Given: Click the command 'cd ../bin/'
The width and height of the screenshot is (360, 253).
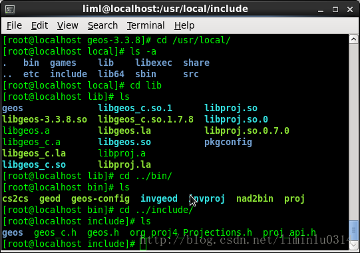Looking at the screenshot, I should (146, 176).
